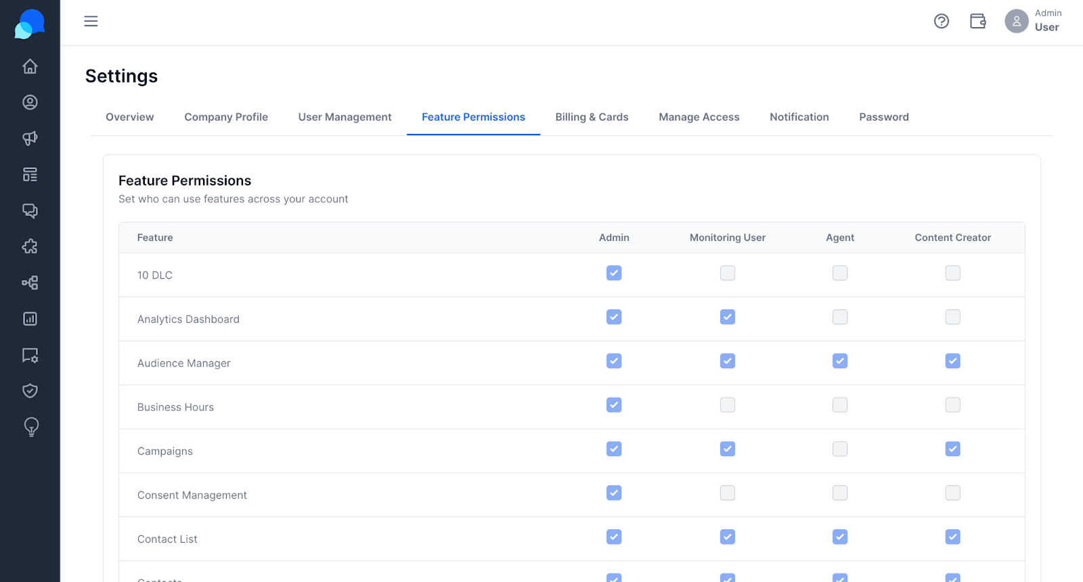Uncheck Content Creator for Audience Manager
The height and width of the screenshot is (582, 1083).
(x=953, y=361)
